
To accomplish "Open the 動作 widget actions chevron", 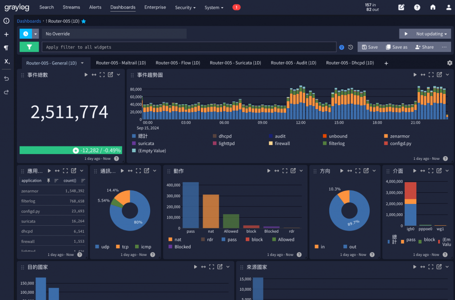I will (x=301, y=170).
